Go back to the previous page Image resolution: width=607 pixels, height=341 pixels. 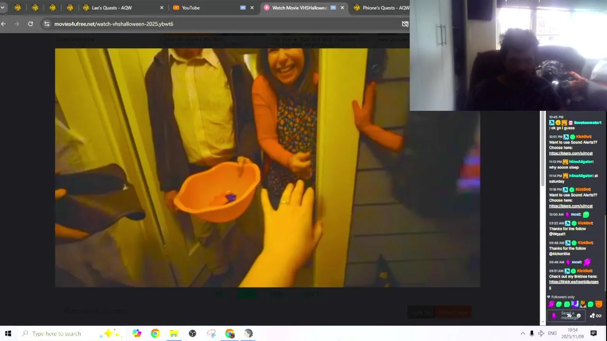click(x=3, y=24)
